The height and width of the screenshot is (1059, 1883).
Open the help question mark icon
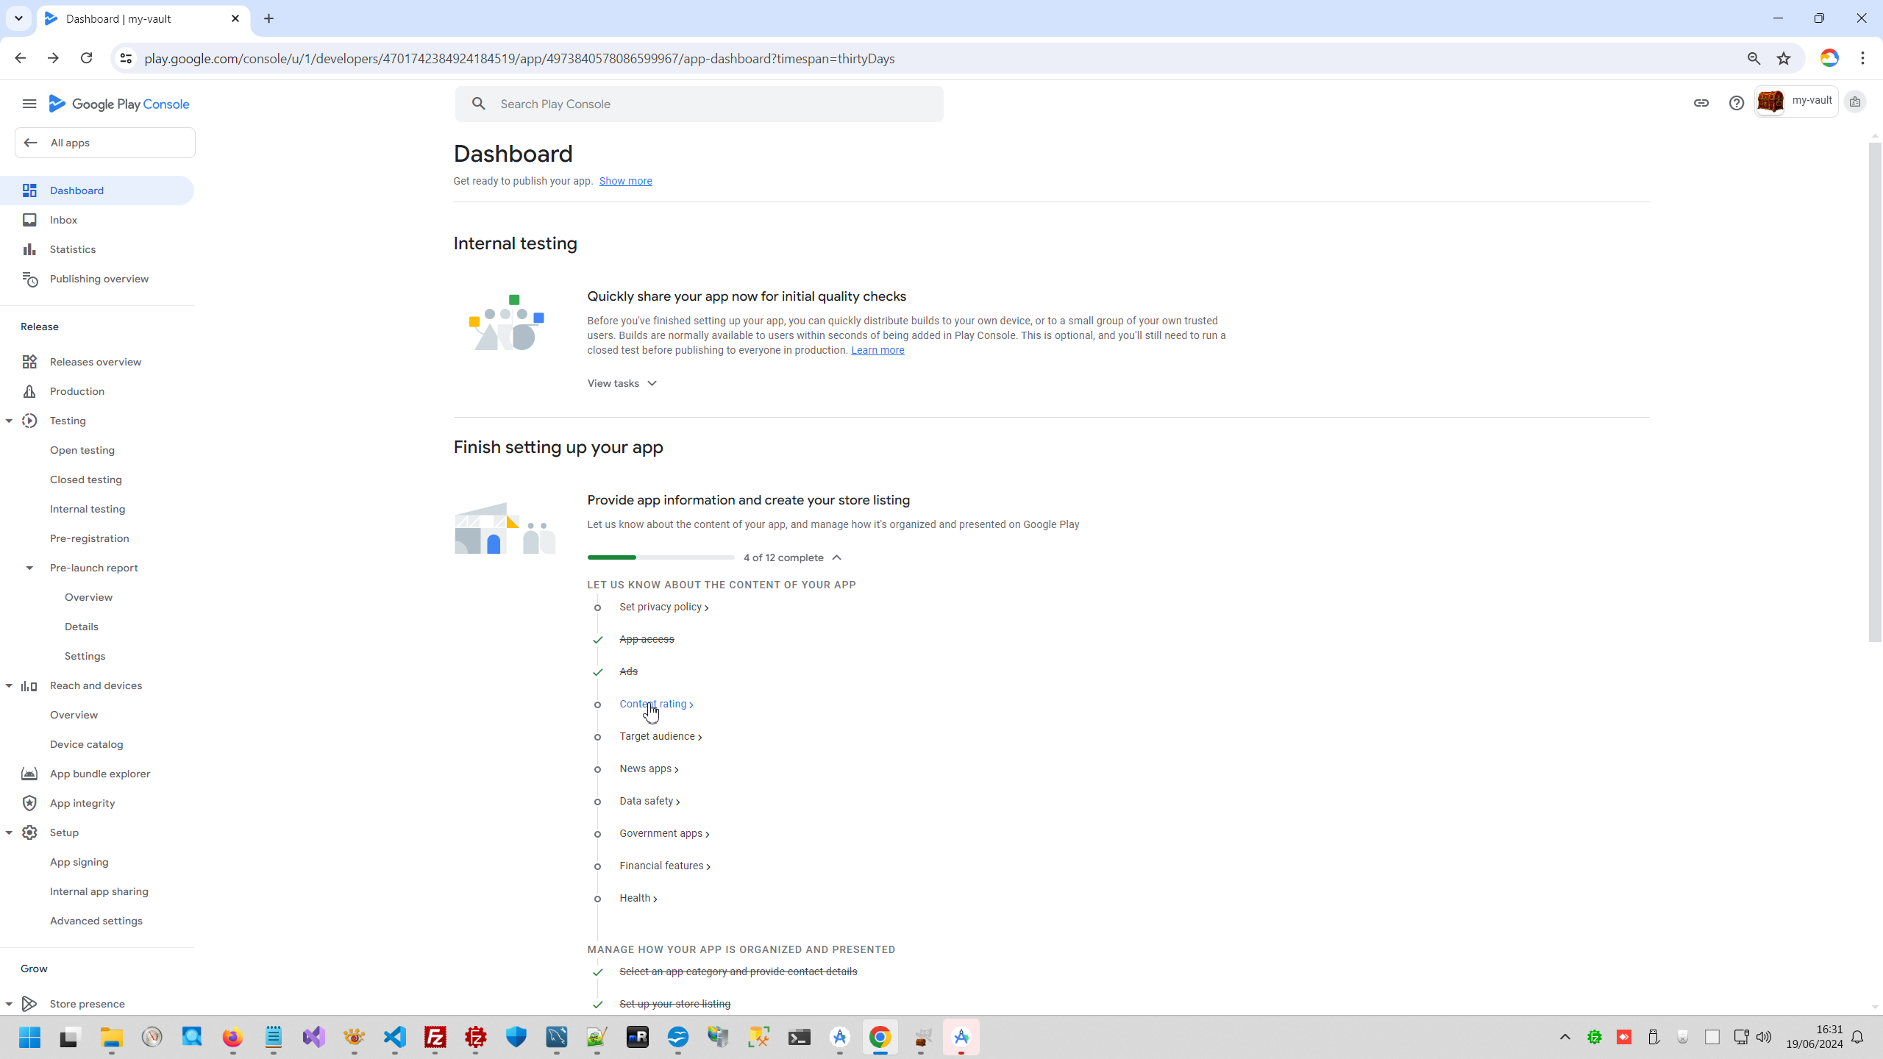click(1736, 103)
